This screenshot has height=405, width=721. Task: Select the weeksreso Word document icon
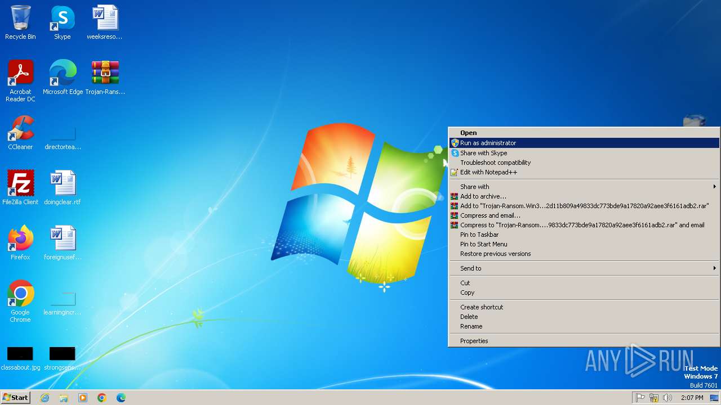(x=105, y=22)
